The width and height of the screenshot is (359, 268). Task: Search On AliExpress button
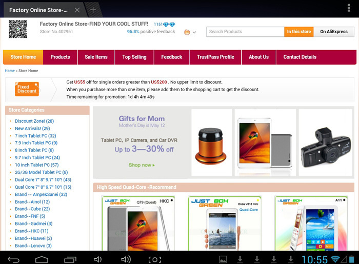click(x=333, y=32)
